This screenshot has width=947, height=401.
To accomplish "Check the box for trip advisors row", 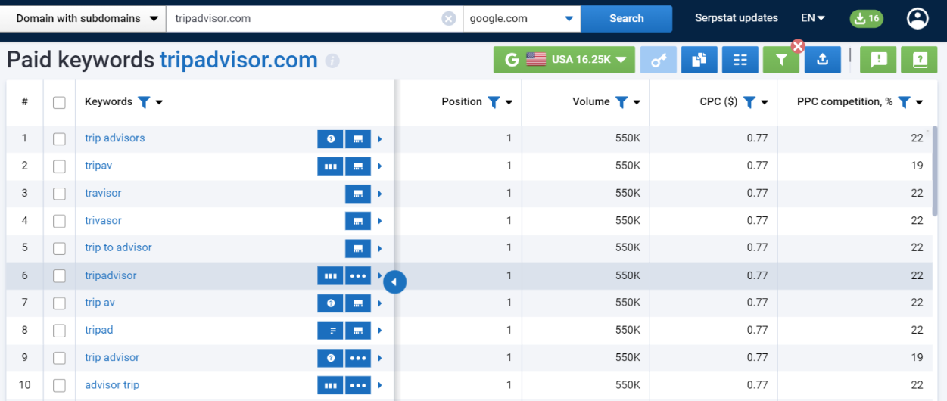I will click(x=59, y=139).
